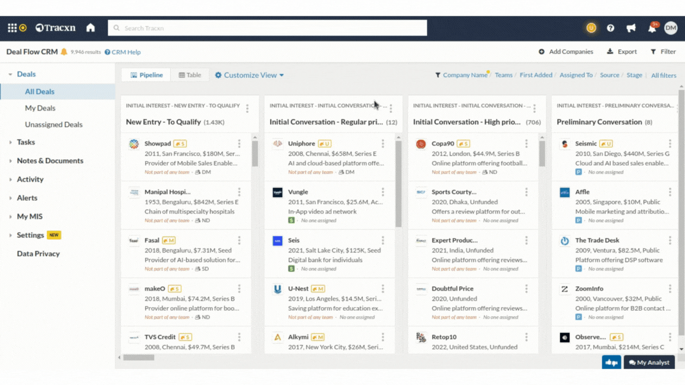
Task: Switch to Table view
Action: coord(190,75)
